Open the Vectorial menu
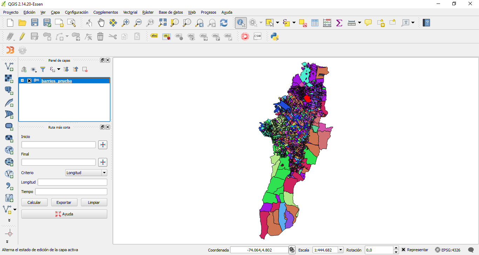The width and height of the screenshot is (479, 255). (130, 12)
